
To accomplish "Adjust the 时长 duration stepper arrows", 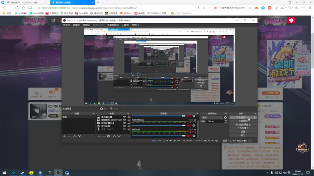I will (226, 121).
